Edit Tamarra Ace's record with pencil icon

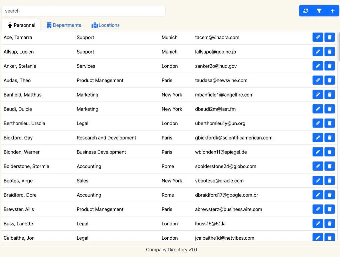318,38
